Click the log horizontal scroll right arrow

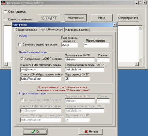137,64
